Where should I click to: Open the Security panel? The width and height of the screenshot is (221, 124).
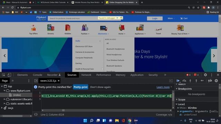tap(153, 75)
